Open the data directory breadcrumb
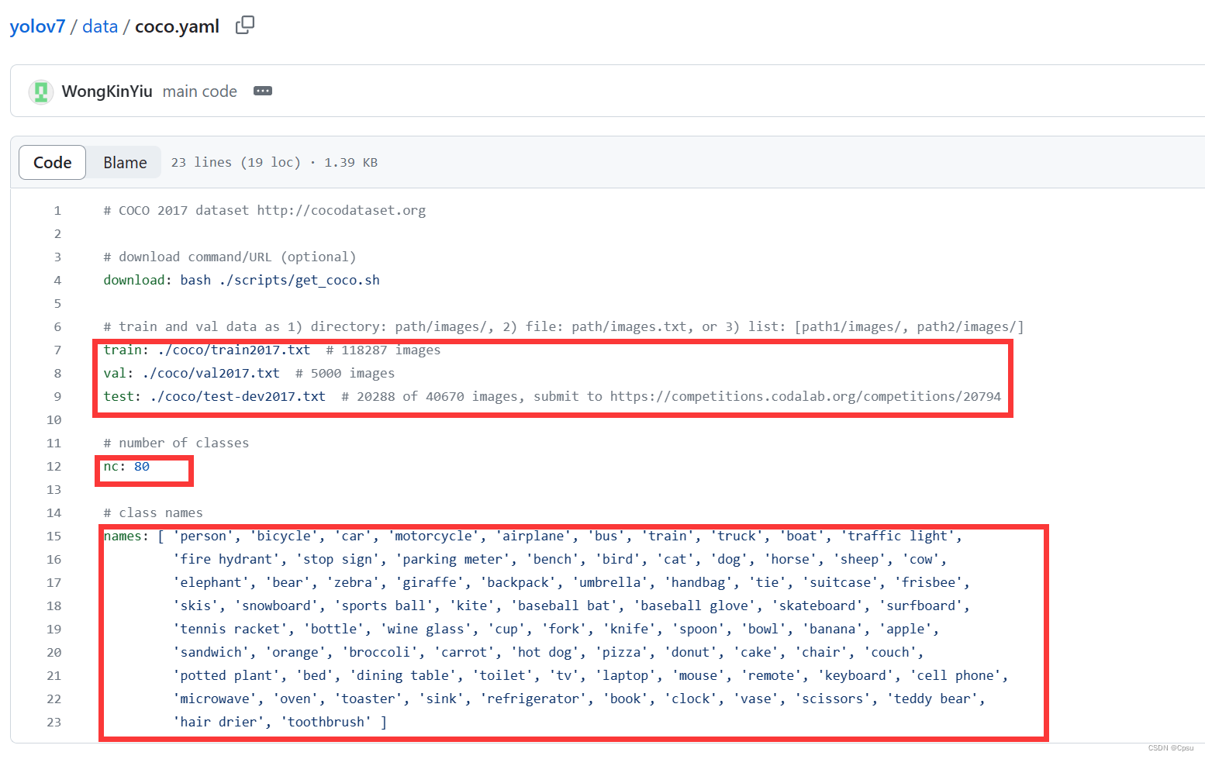Screen dimensions: 1205x759 [x=100, y=26]
